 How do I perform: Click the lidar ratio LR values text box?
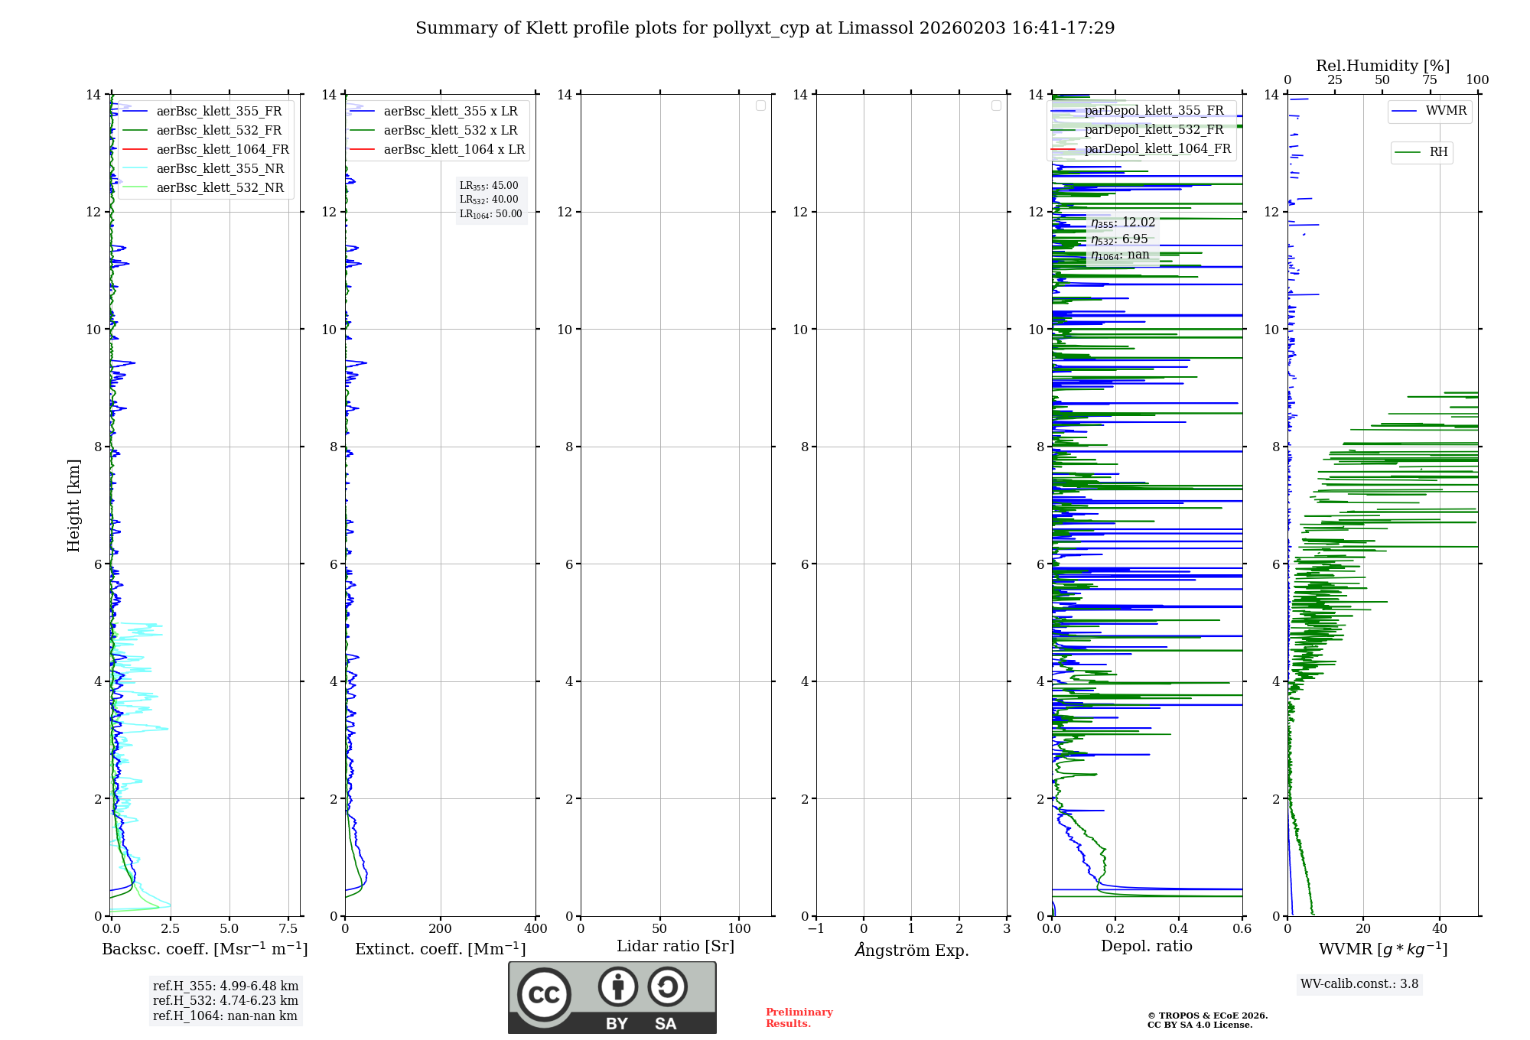491,200
